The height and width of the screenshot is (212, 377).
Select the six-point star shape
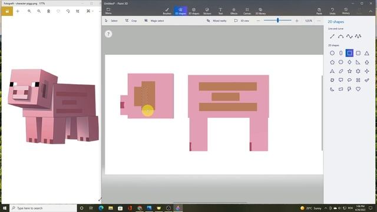[358, 71]
